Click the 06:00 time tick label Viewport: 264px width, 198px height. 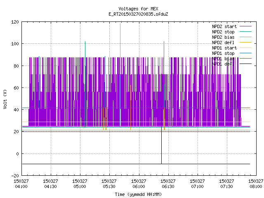139,186
